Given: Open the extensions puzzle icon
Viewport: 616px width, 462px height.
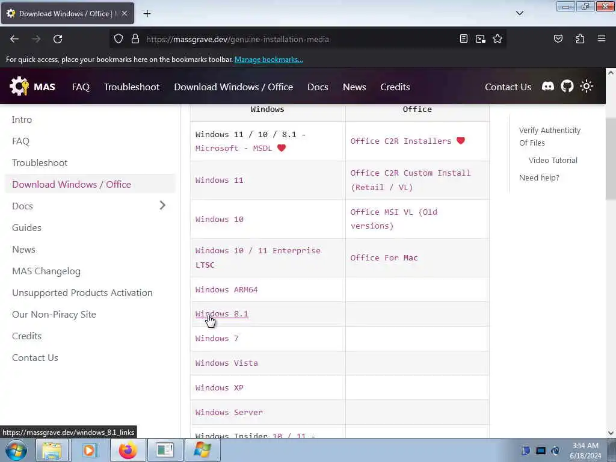Looking at the screenshot, I should (x=580, y=38).
